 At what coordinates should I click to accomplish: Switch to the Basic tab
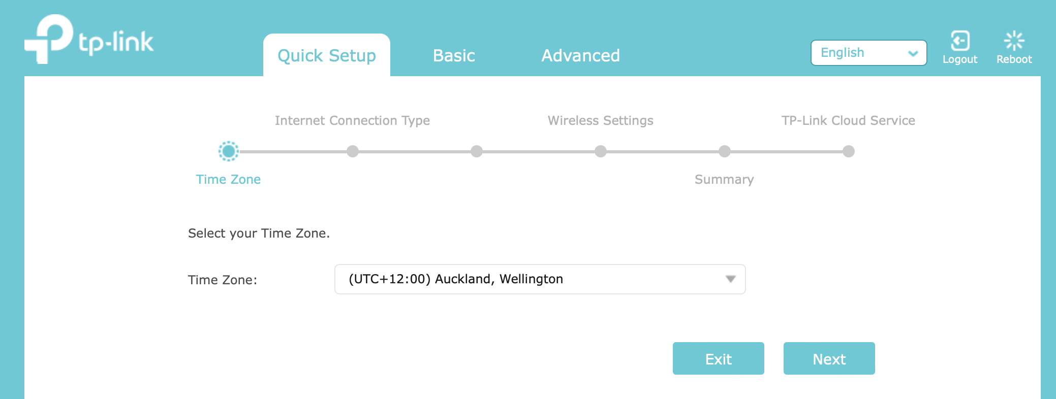454,56
